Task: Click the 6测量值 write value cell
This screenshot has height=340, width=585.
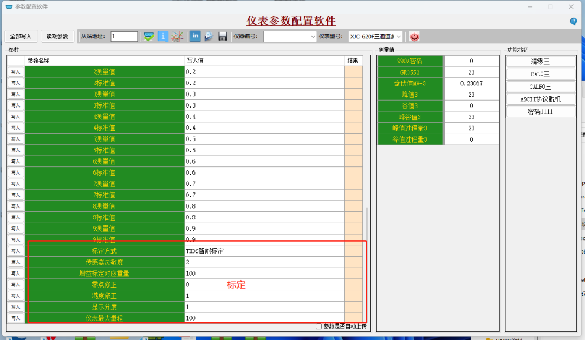Action: (x=264, y=161)
